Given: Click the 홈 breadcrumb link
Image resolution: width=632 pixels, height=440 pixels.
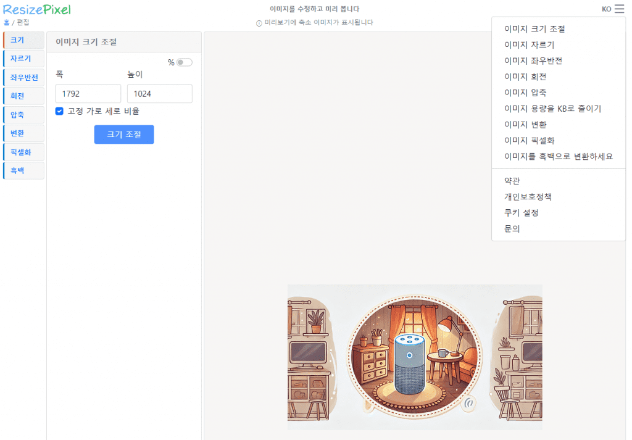Looking at the screenshot, I should 6,22.
